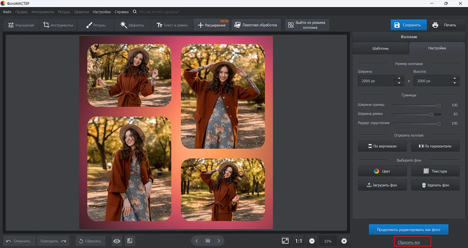Open the Эффекты tab

(x=132, y=25)
